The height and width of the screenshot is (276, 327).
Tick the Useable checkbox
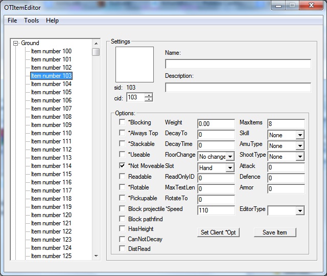click(122, 155)
